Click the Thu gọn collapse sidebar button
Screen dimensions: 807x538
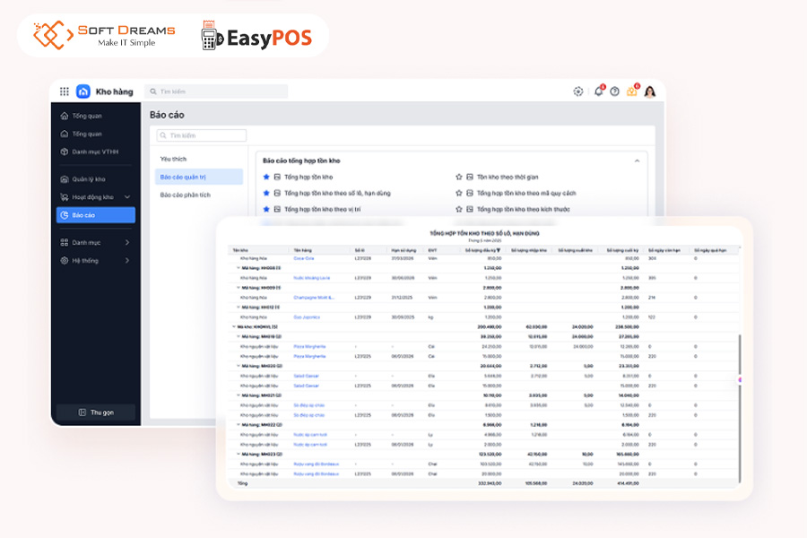95,412
